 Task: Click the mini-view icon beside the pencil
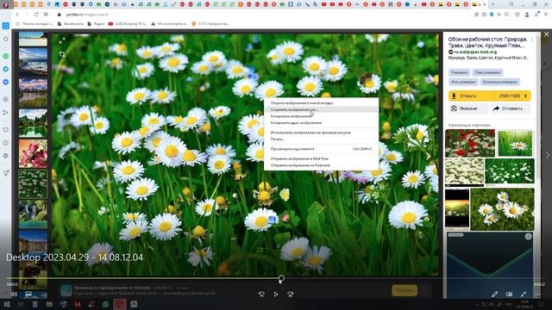[x=509, y=294]
